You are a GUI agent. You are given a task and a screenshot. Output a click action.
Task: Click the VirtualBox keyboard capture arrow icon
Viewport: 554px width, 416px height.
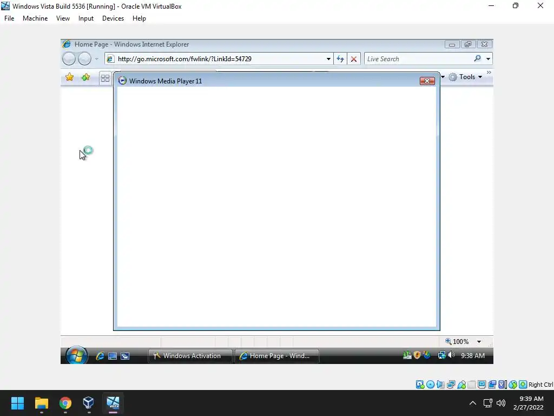coord(523,385)
